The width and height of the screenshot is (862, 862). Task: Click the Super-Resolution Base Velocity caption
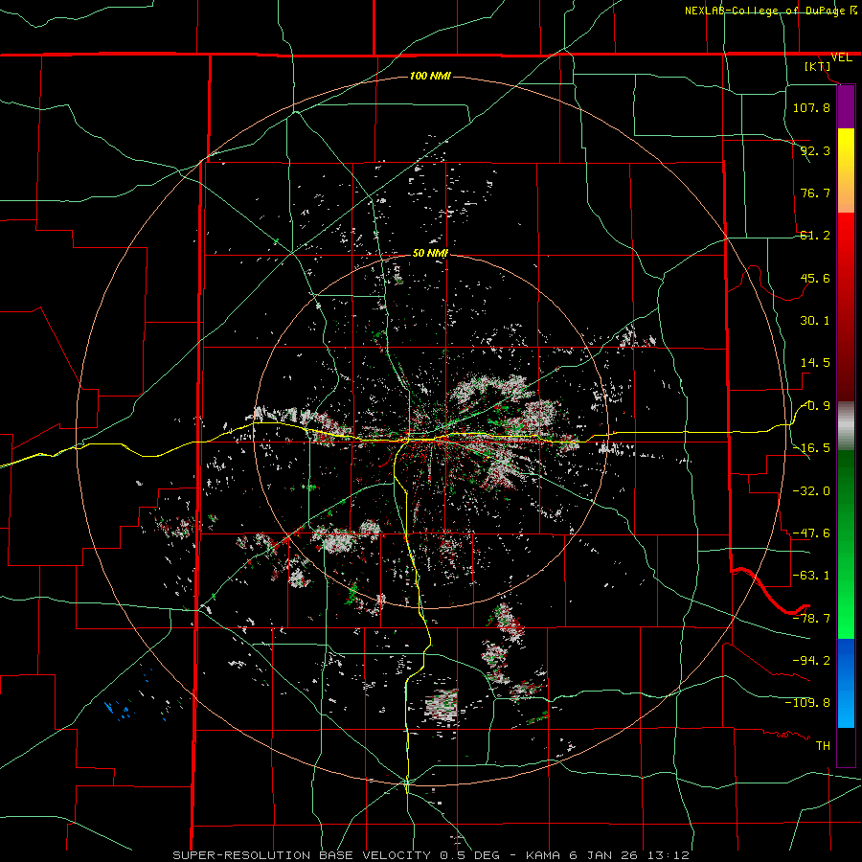pos(430,855)
